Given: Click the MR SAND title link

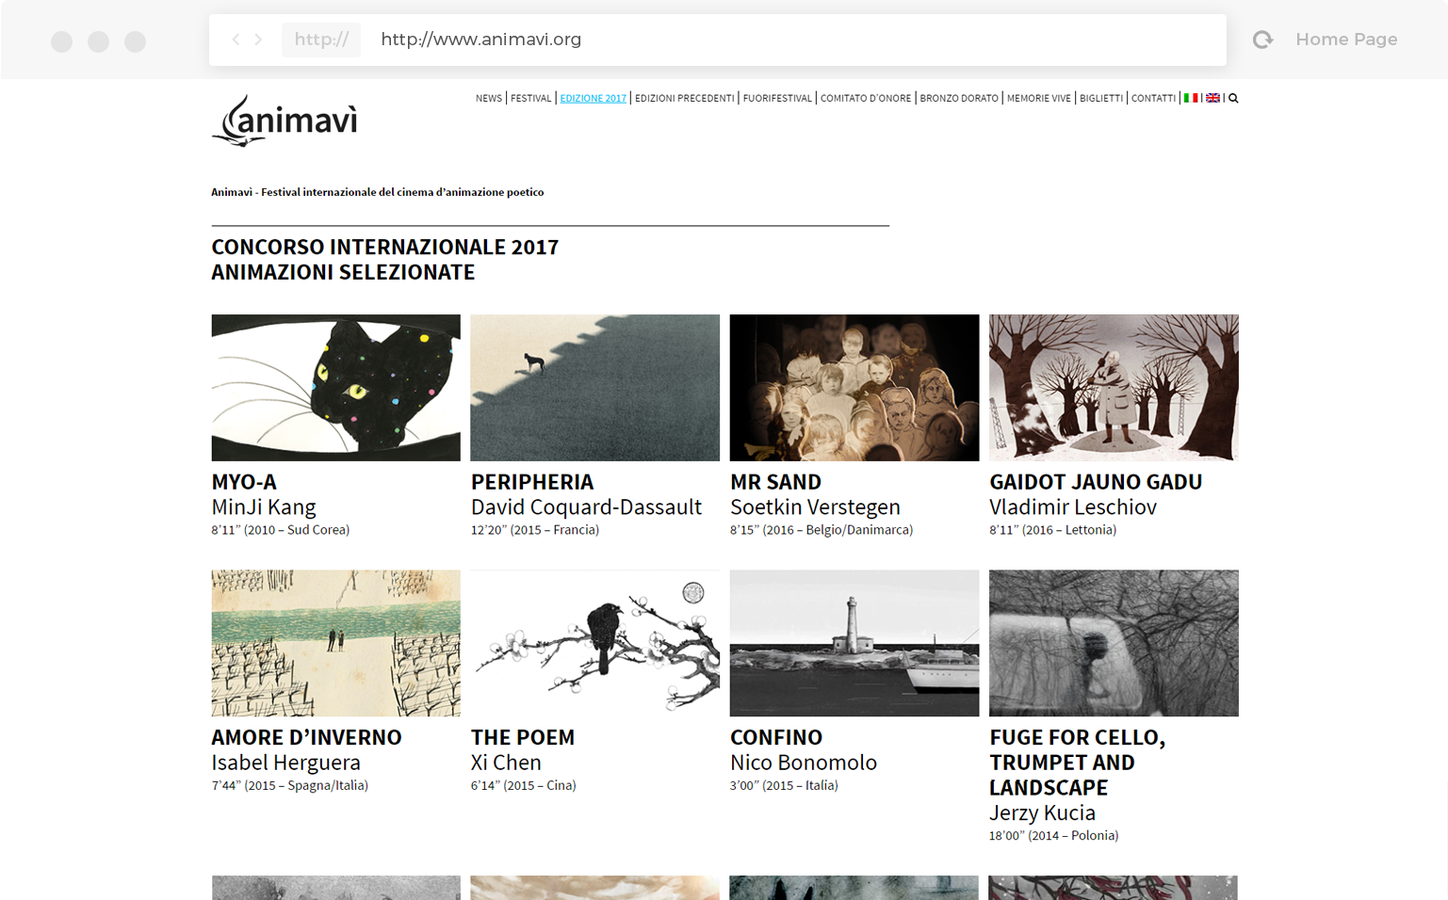Looking at the screenshot, I should coord(775,482).
